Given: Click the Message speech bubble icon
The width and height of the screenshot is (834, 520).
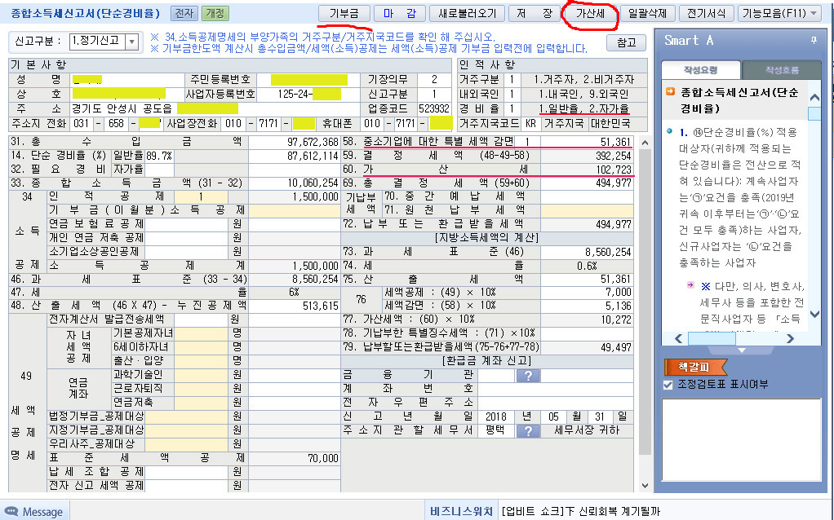Looking at the screenshot, I should [12, 511].
